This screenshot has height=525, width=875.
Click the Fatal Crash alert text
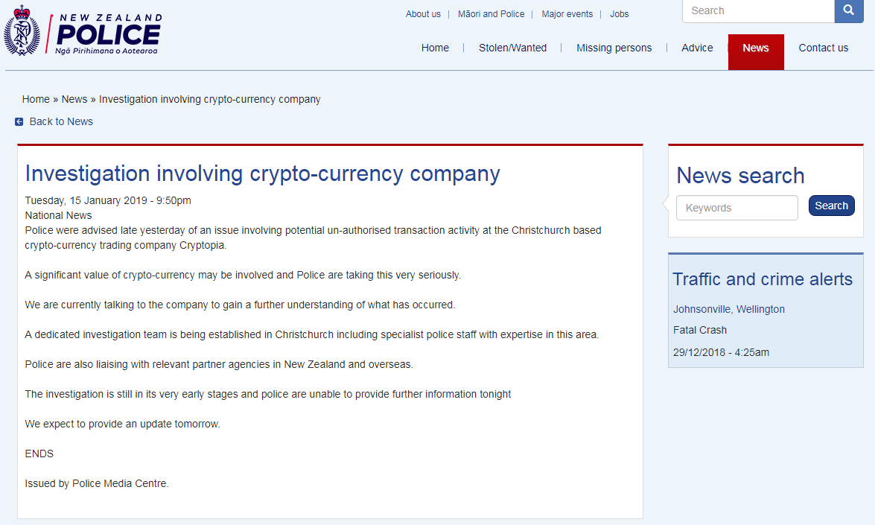[x=700, y=331]
